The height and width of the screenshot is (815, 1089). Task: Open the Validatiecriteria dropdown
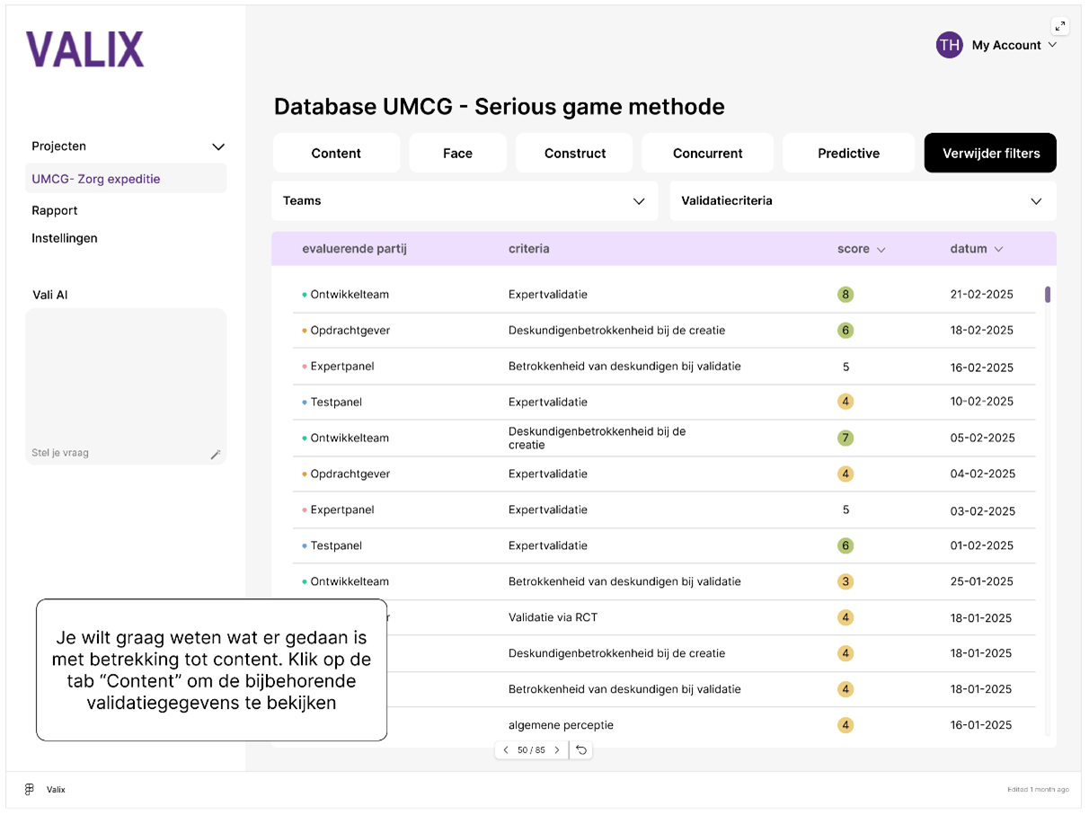pyautogui.click(x=1035, y=201)
